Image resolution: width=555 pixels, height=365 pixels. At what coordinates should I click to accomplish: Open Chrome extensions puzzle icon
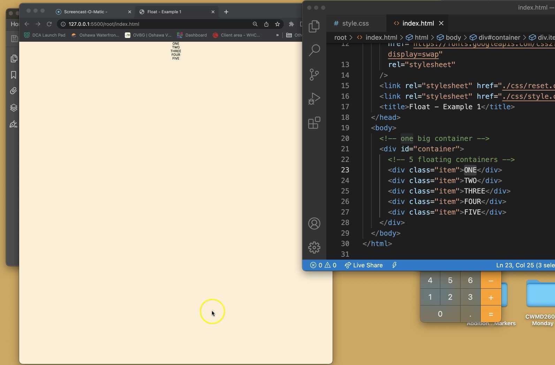coord(291,24)
